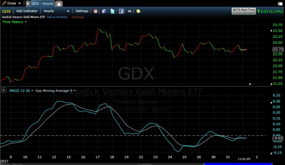Image resolution: width=285 pixels, height=165 pixels.
Task: Close the MACD indicator panel
Action: pos(4,90)
